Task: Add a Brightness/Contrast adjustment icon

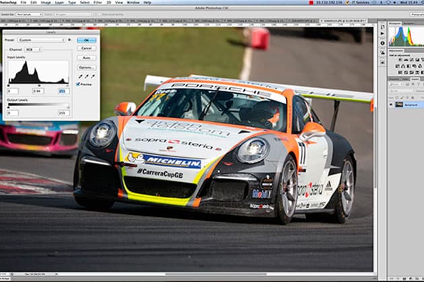Action: tap(400, 59)
